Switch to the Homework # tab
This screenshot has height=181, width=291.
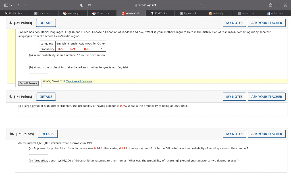[131, 13]
